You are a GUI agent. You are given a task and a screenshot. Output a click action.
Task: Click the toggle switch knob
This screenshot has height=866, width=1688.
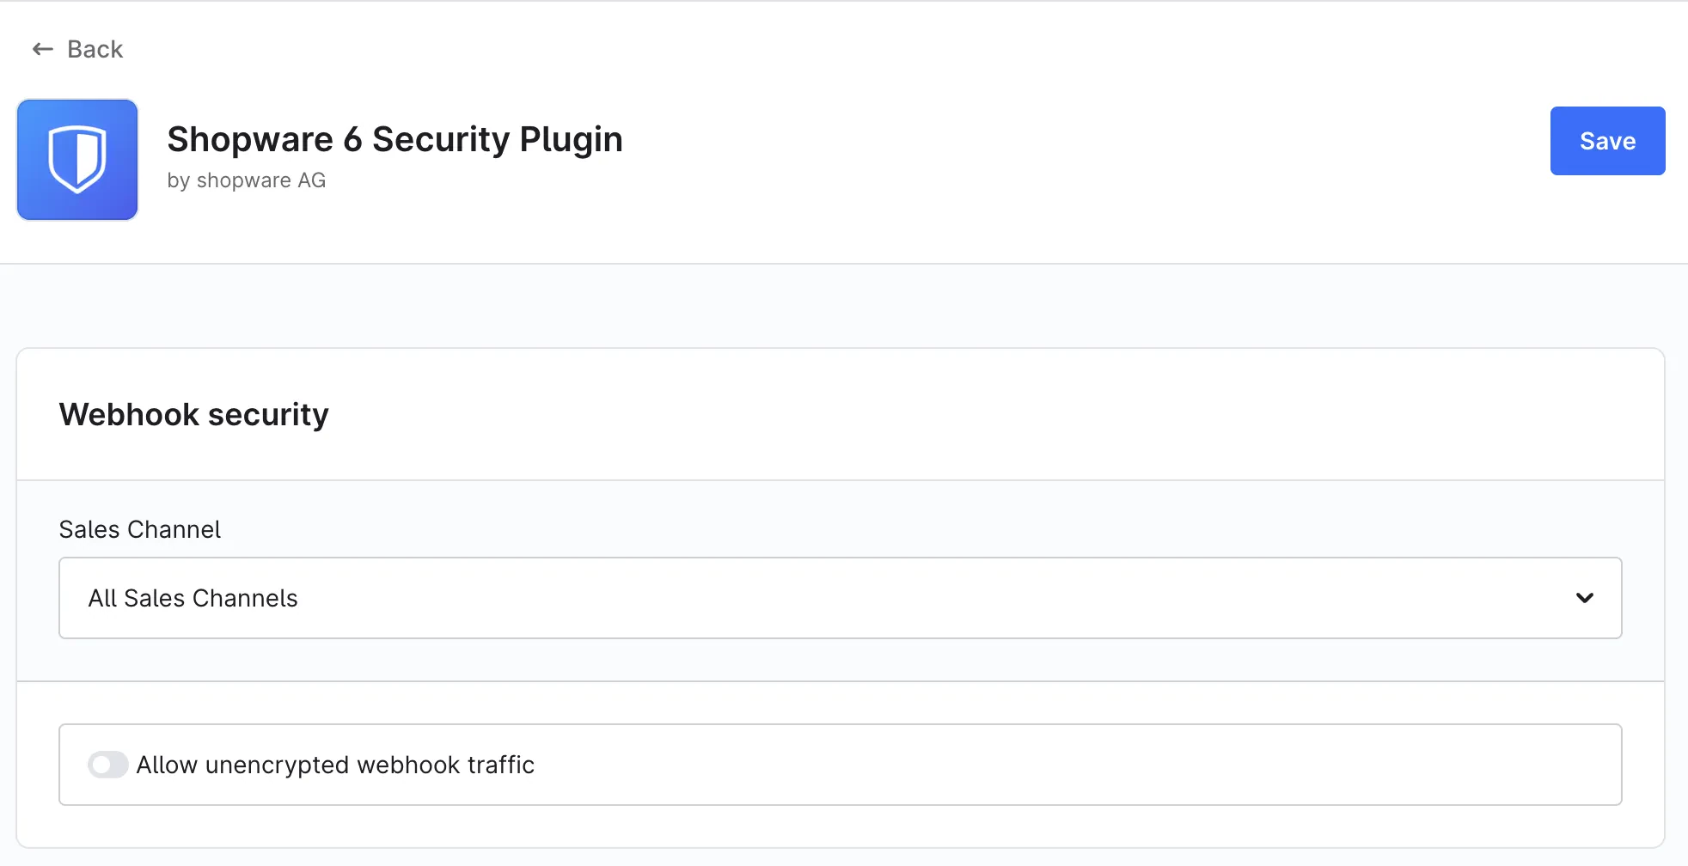click(101, 765)
